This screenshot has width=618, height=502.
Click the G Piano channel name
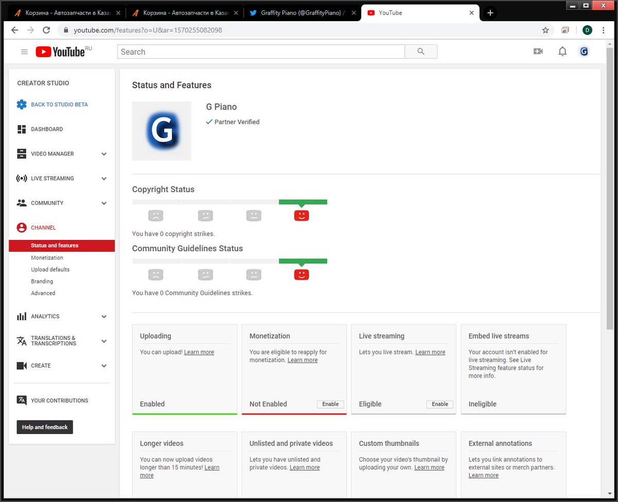[x=221, y=107]
